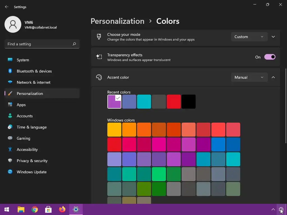Image resolution: width=287 pixels, height=215 pixels.
Task: Click the Bluetooth icon in the sidebar
Action: (x=10, y=71)
